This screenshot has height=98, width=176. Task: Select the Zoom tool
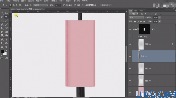pyautogui.click(x=6, y=47)
